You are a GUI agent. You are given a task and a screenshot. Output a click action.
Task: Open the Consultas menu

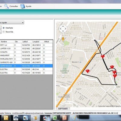pyautogui.click(x=14, y=6)
